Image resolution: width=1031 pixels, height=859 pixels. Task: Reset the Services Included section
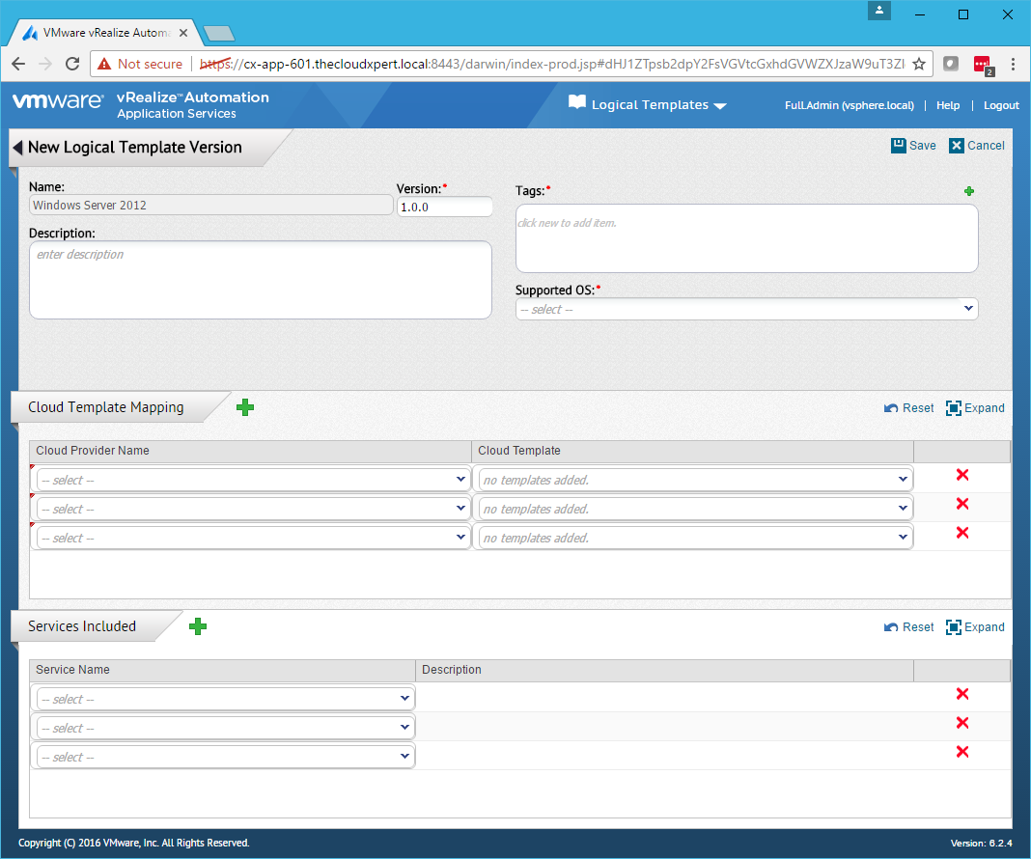[x=908, y=627]
